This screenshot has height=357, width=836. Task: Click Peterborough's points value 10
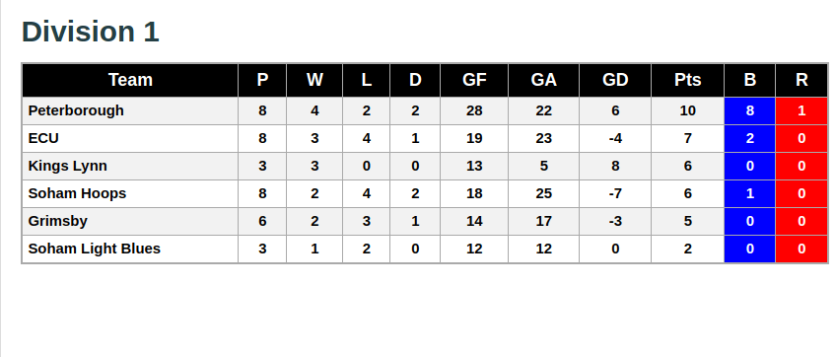point(687,110)
